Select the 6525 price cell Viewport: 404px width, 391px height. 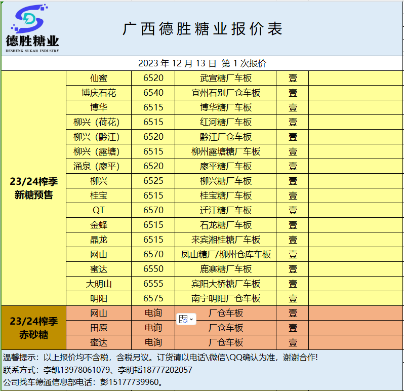point(153,181)
